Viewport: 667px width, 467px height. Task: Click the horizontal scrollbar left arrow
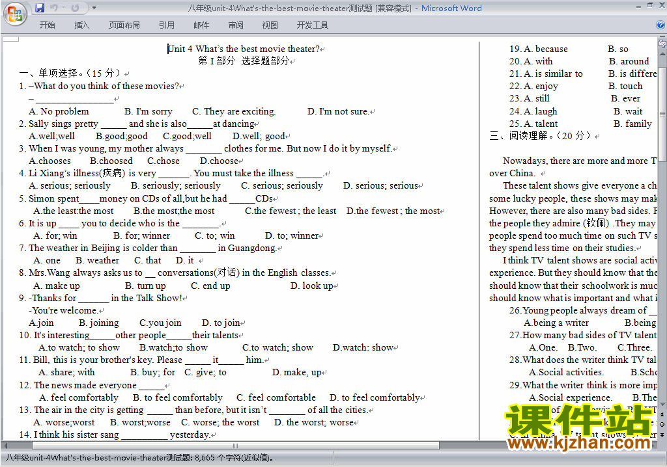[5, 446]
